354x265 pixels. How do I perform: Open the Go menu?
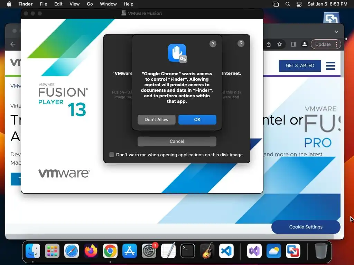90,4
